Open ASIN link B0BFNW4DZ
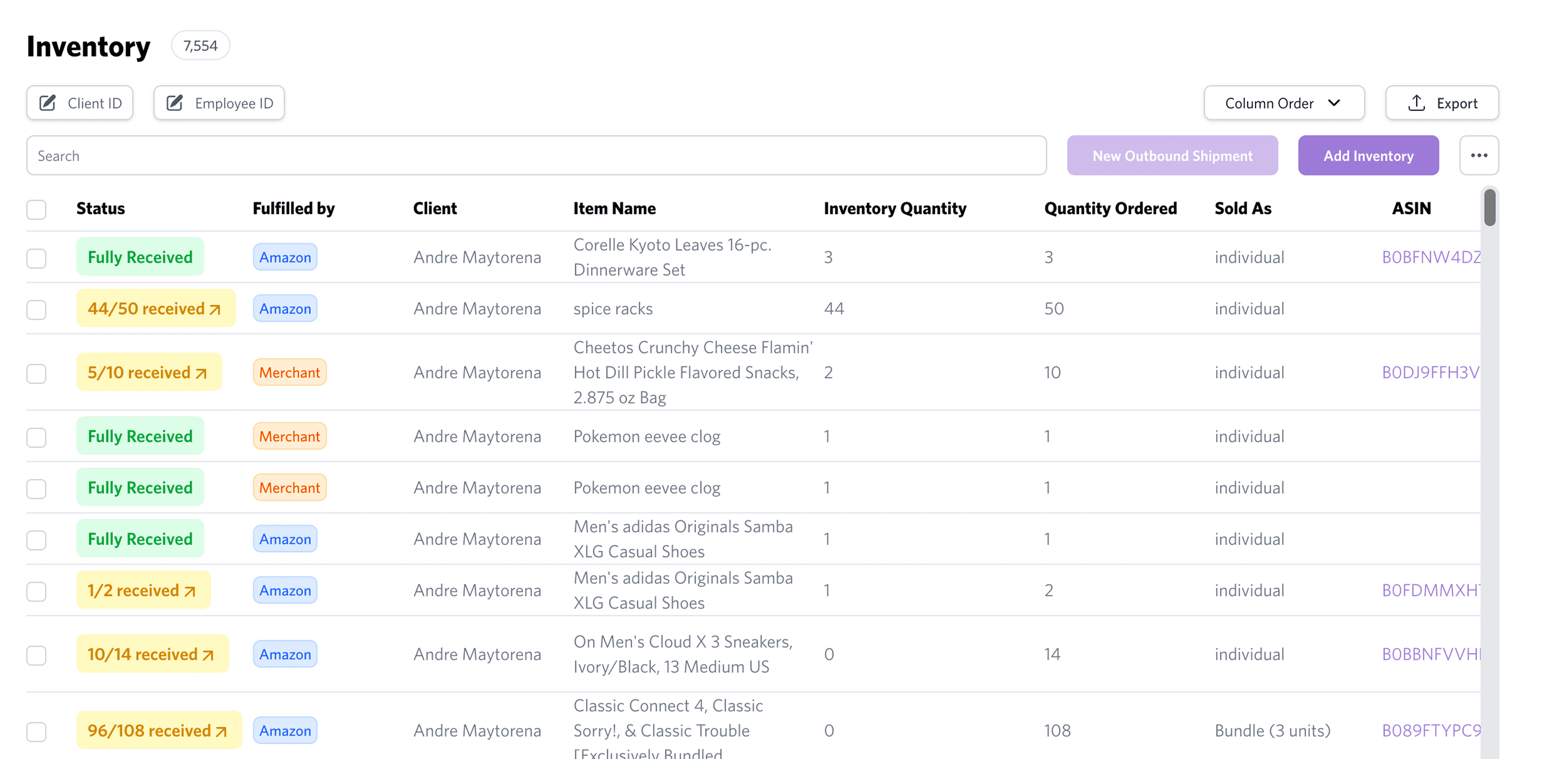 click(x=1431, y=258)
